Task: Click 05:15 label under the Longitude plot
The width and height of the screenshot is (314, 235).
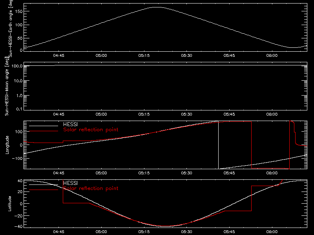Action: pyautogui.click(x=144, y=173)
